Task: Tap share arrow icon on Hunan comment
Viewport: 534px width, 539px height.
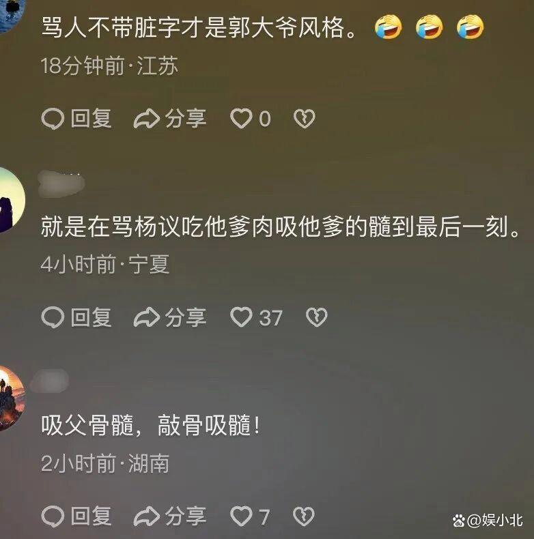Action: pyautogui.click(x=147, y=516)
